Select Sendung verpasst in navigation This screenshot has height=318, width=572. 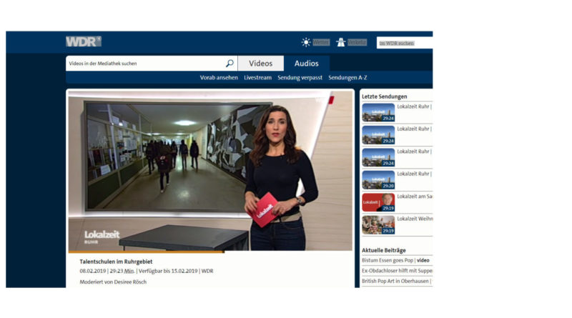click(300, 77)
